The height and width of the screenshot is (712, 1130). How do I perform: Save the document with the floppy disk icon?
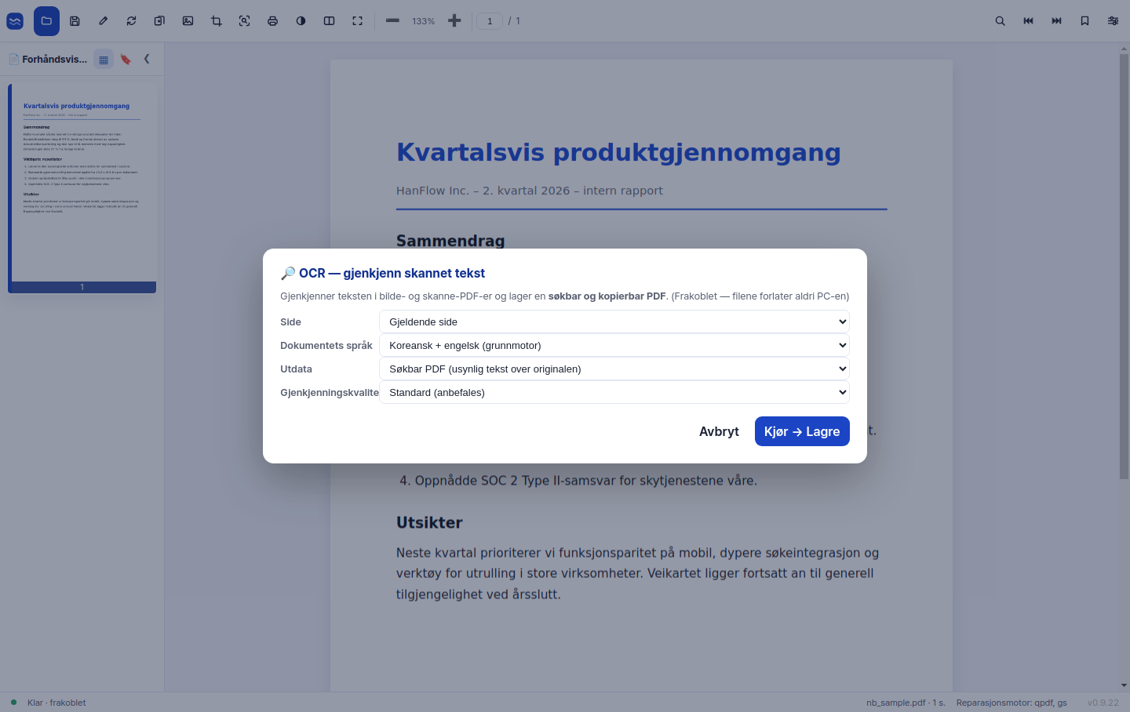tap(75, 21)
